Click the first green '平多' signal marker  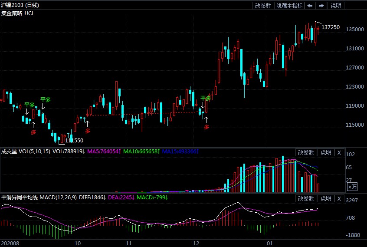[x=29, y=105]
